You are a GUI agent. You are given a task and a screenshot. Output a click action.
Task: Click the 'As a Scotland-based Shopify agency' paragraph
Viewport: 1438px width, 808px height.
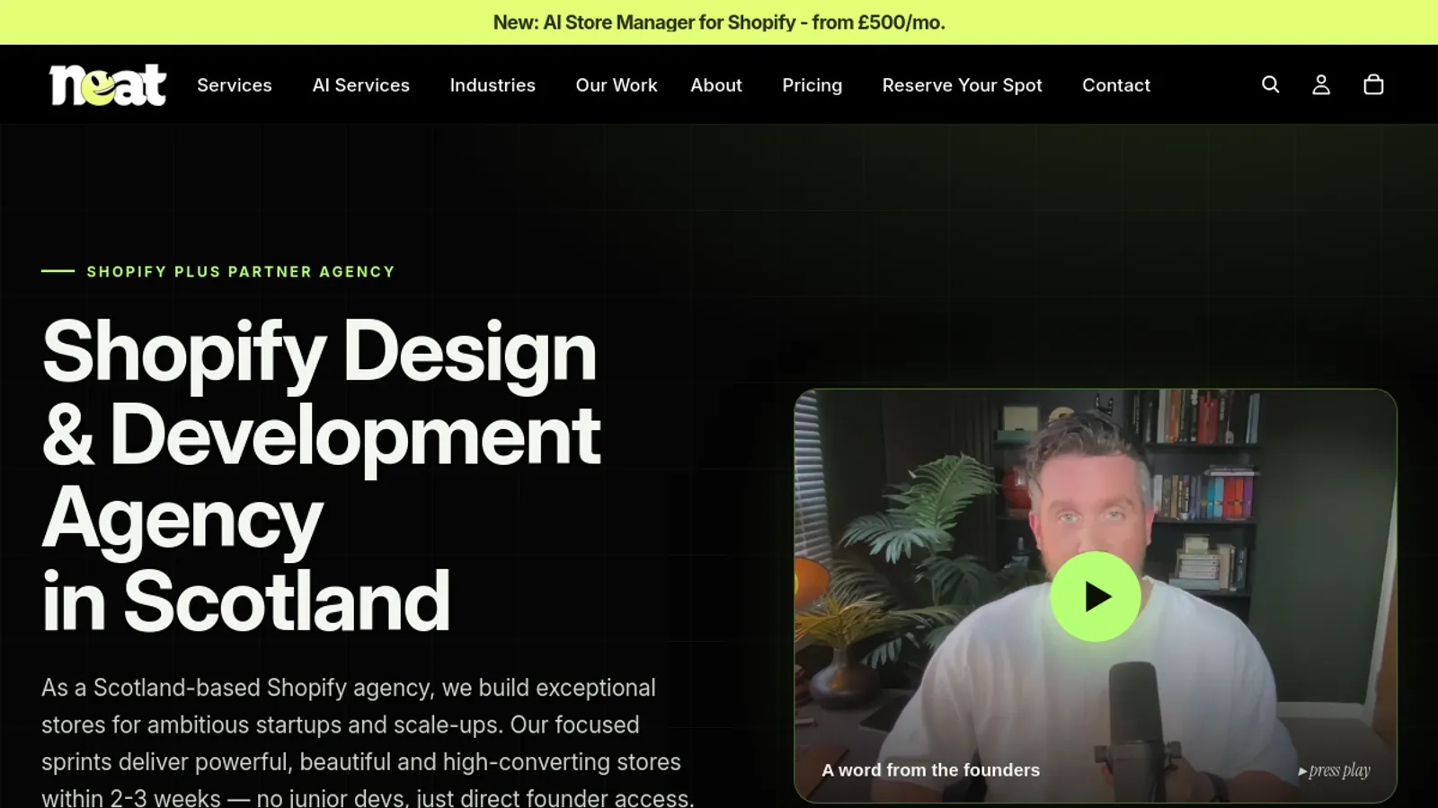click(368, 743)
